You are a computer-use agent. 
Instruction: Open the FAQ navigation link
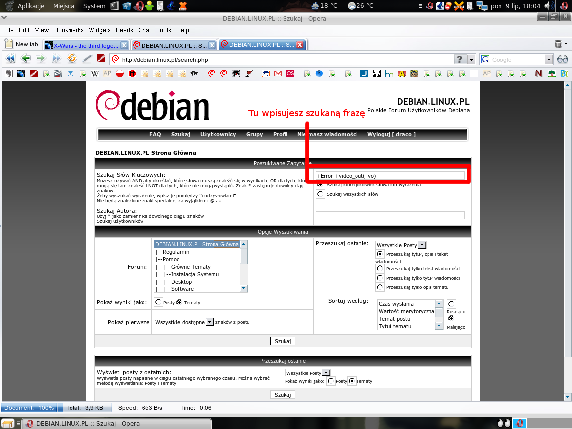click(x=155, y=134)
